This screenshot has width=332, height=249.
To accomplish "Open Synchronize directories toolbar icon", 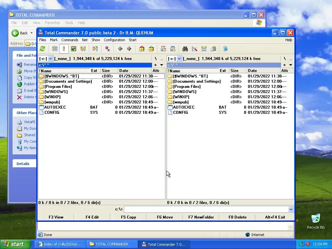I will pyautogui.click(x=204, y=49).
